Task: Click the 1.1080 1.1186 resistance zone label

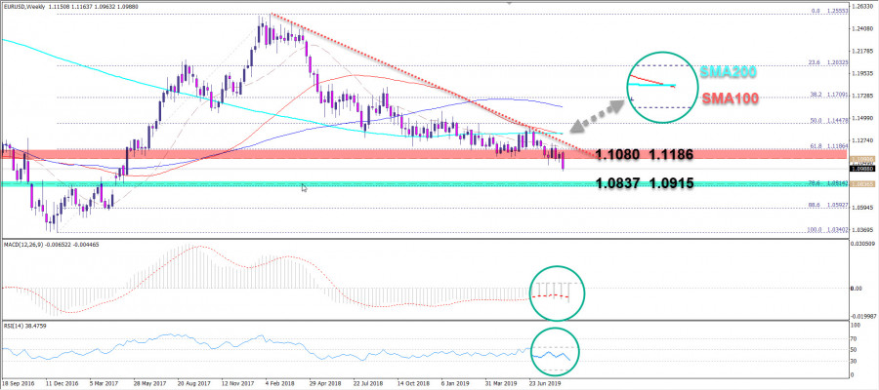Action: pyautogui.click(x=645, y=154)
